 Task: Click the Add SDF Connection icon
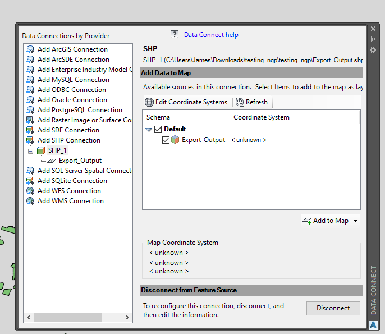pos(30,130)
